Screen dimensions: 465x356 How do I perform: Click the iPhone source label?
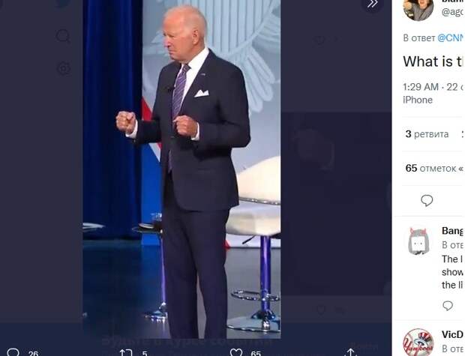pyautogui.click(x=418, y=100)
